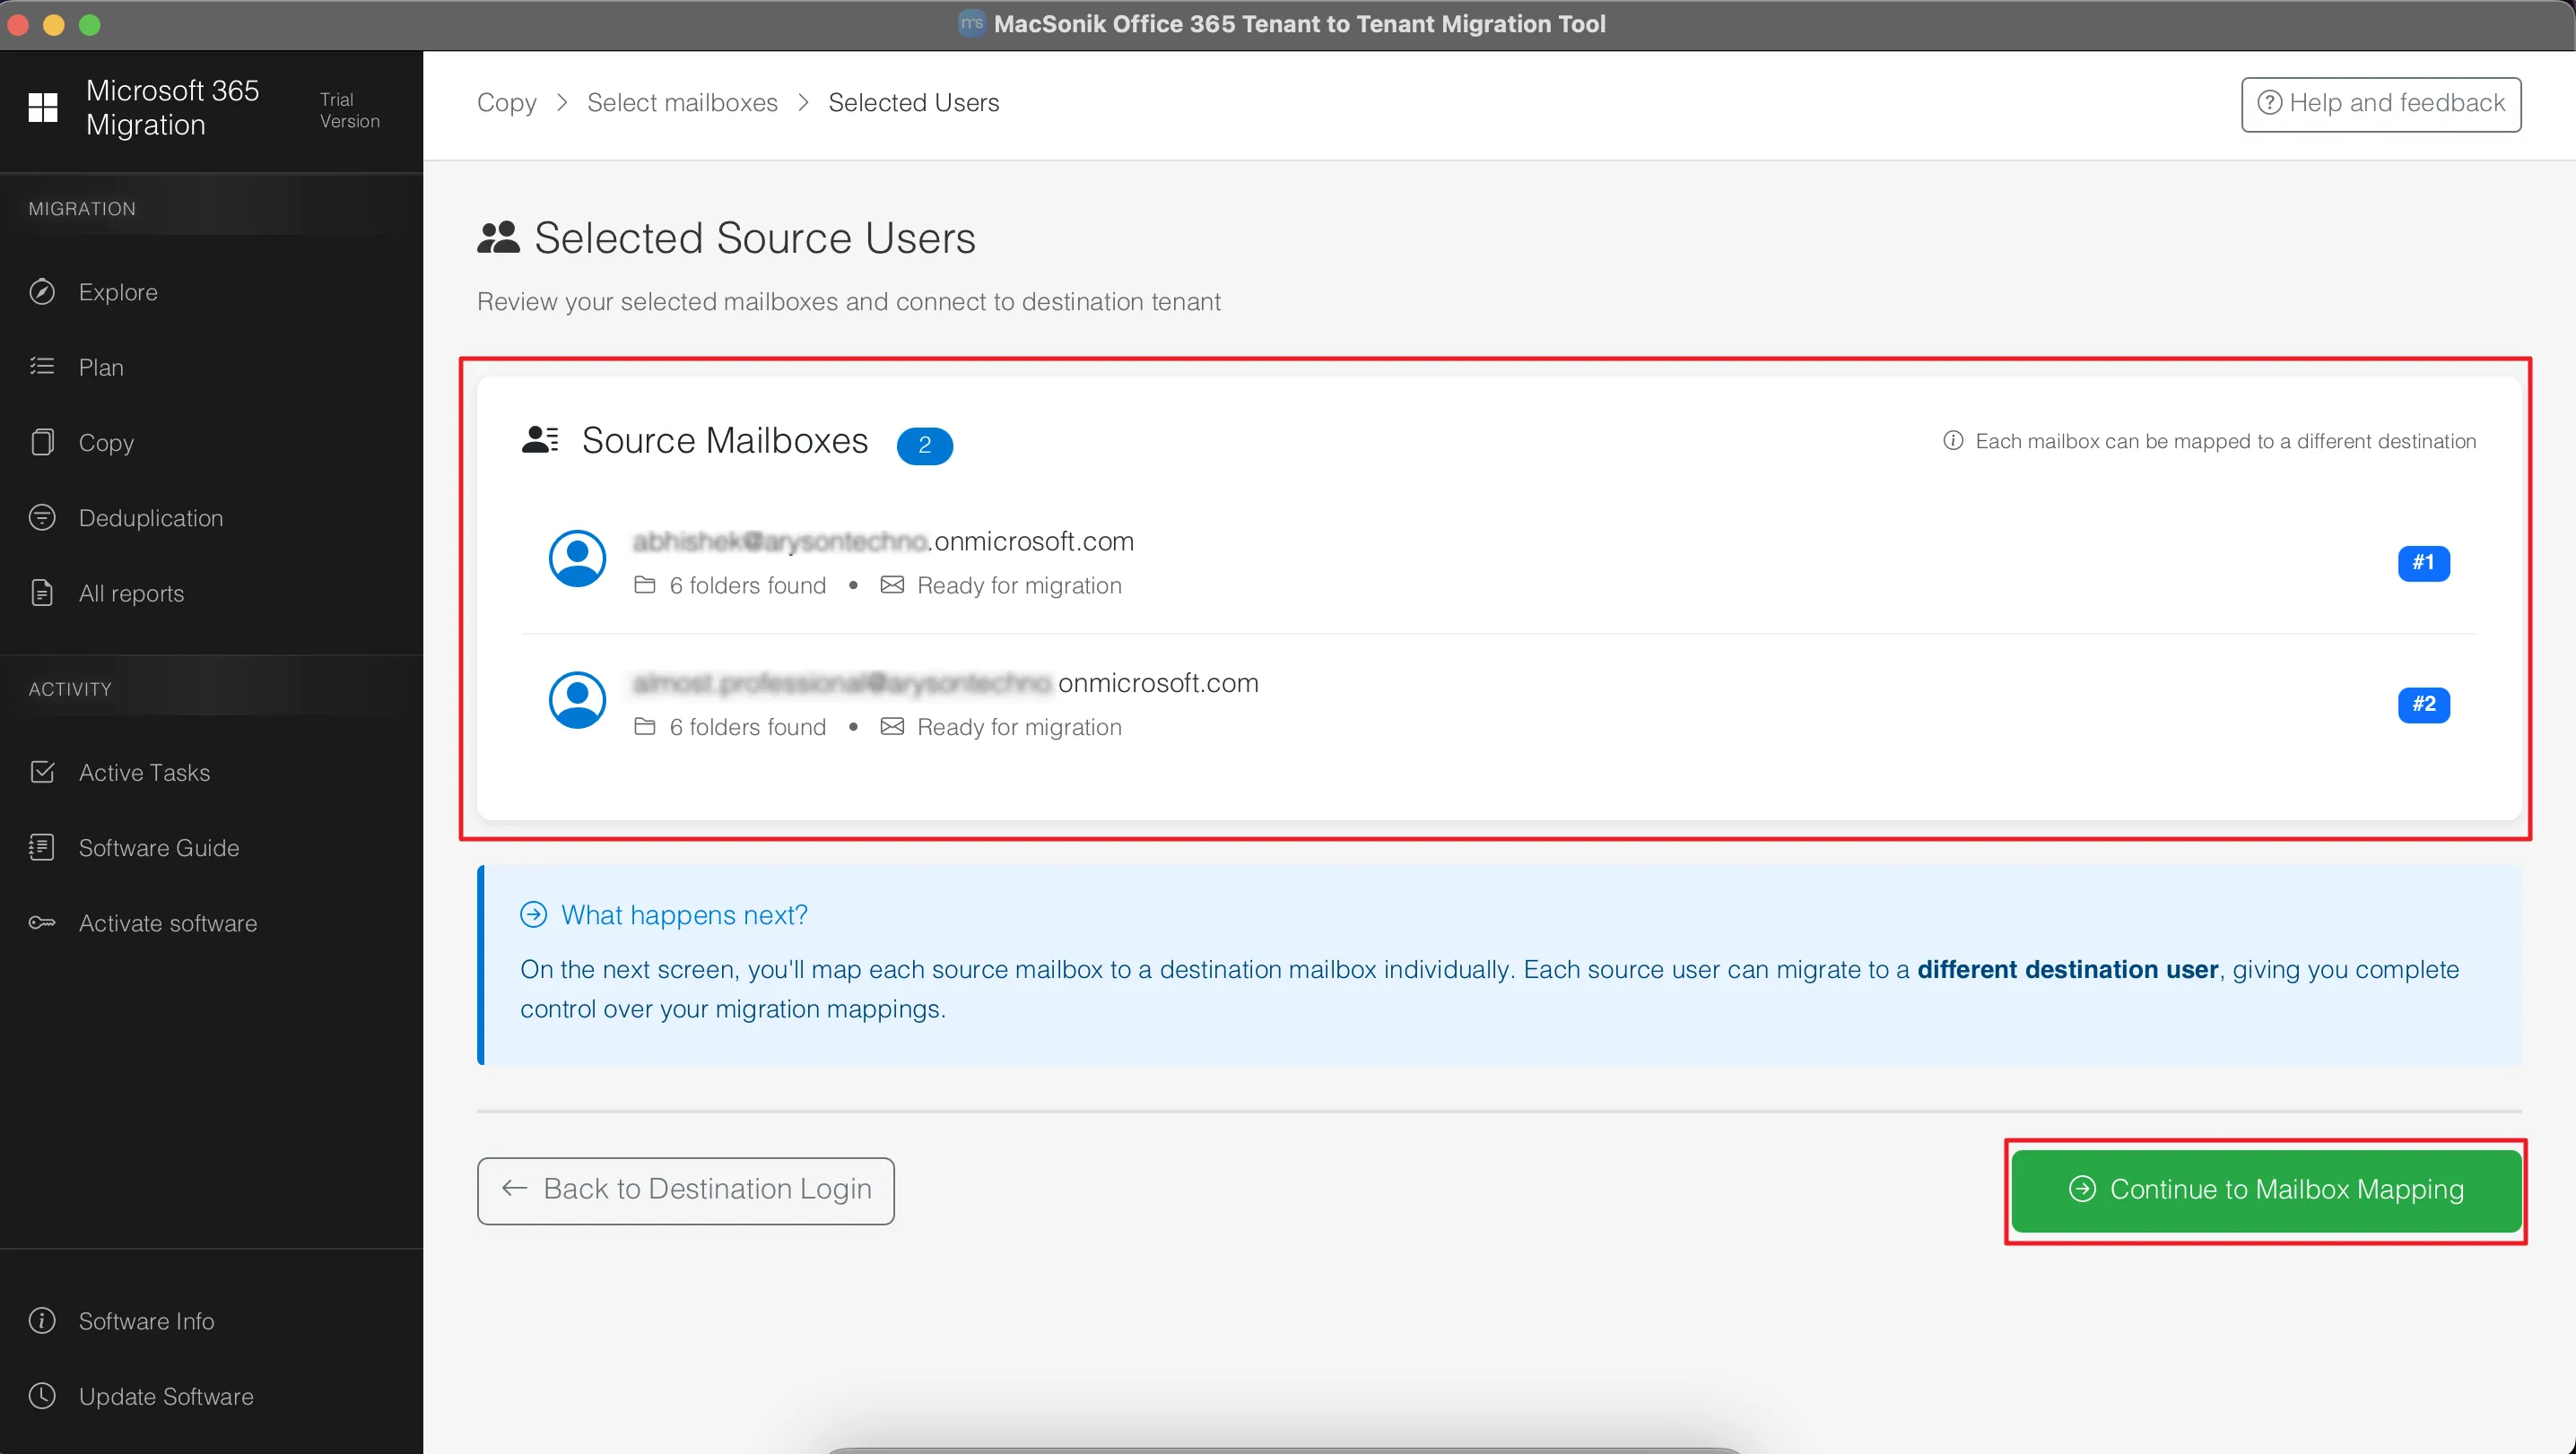Image resolution: width=2576 pixels, height=1454 pixels.
Task: Select Activate software
Action: (x=168, y=922)
